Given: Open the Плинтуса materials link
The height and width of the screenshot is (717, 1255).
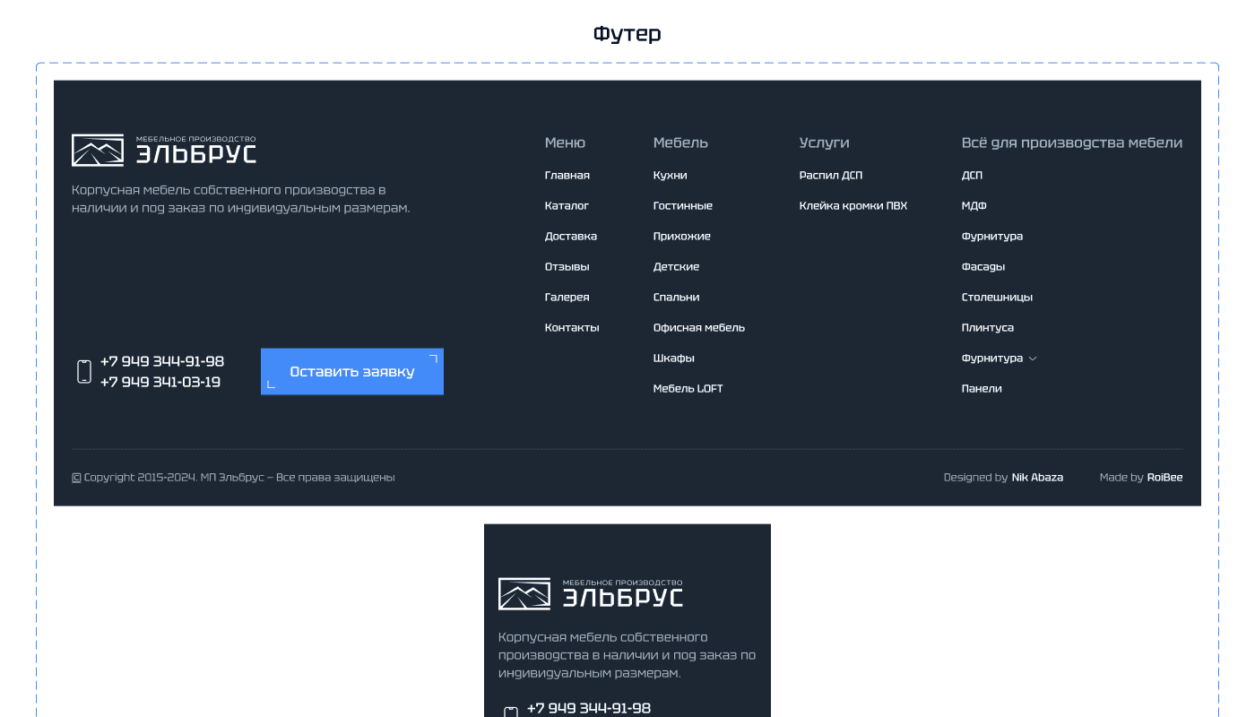Looking at the screenshot, I should point(988,328).
